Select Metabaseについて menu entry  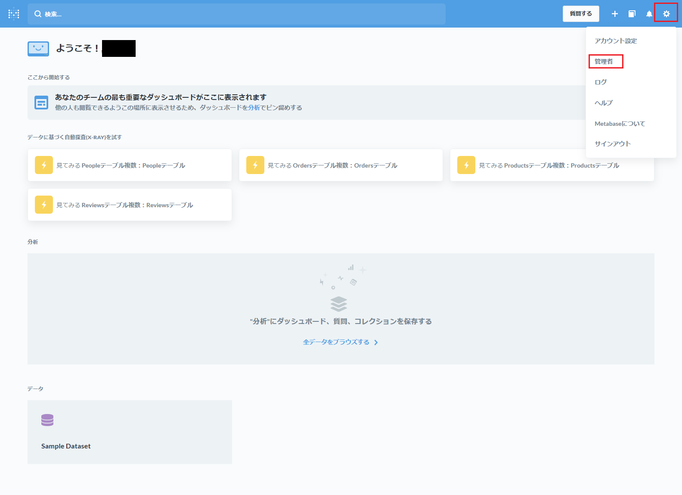(620, 124)
